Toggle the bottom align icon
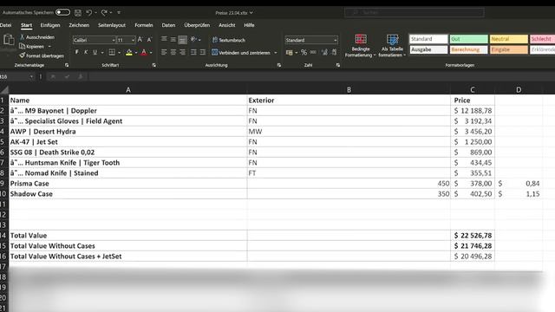The image size is (555, 312). pos(182,40)
